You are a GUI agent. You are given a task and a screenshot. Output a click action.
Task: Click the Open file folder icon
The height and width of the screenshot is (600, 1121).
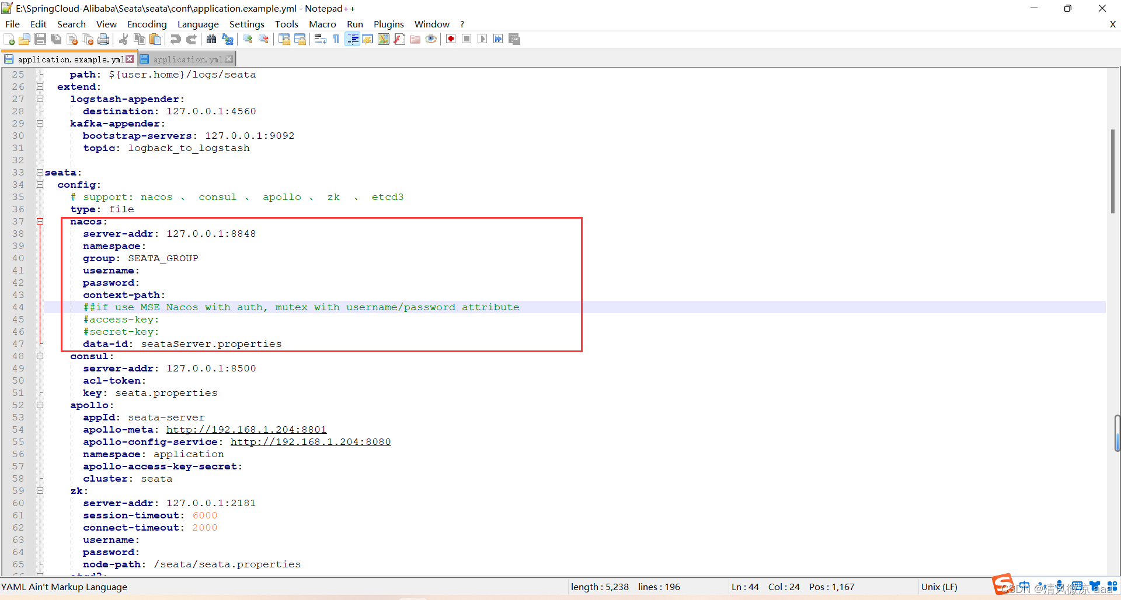25,39
